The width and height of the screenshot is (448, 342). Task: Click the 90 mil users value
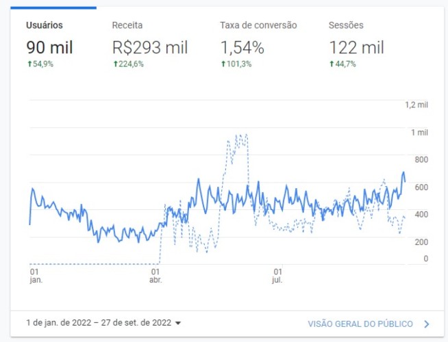click(x=49, y=47)
